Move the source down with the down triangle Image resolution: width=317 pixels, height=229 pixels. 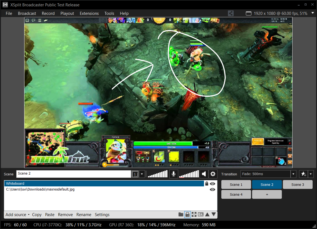[x=214, y=214]
